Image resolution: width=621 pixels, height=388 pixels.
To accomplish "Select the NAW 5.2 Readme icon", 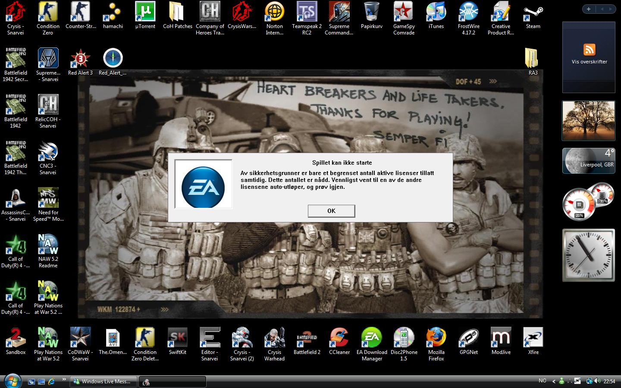I will click(48, 251).
